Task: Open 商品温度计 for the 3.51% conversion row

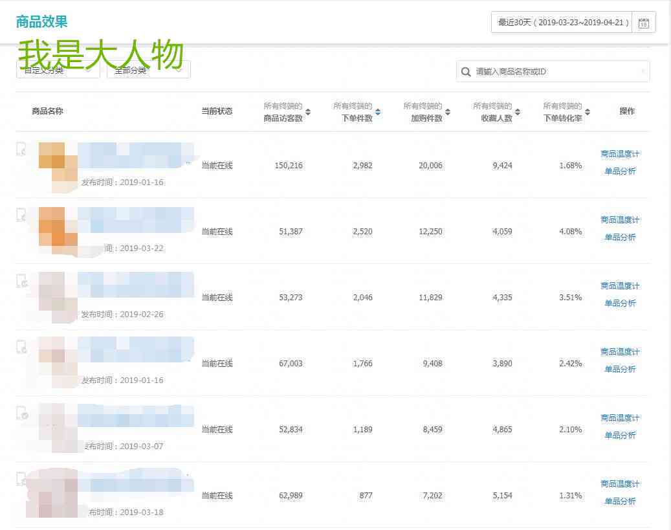Action: point(620,285)
